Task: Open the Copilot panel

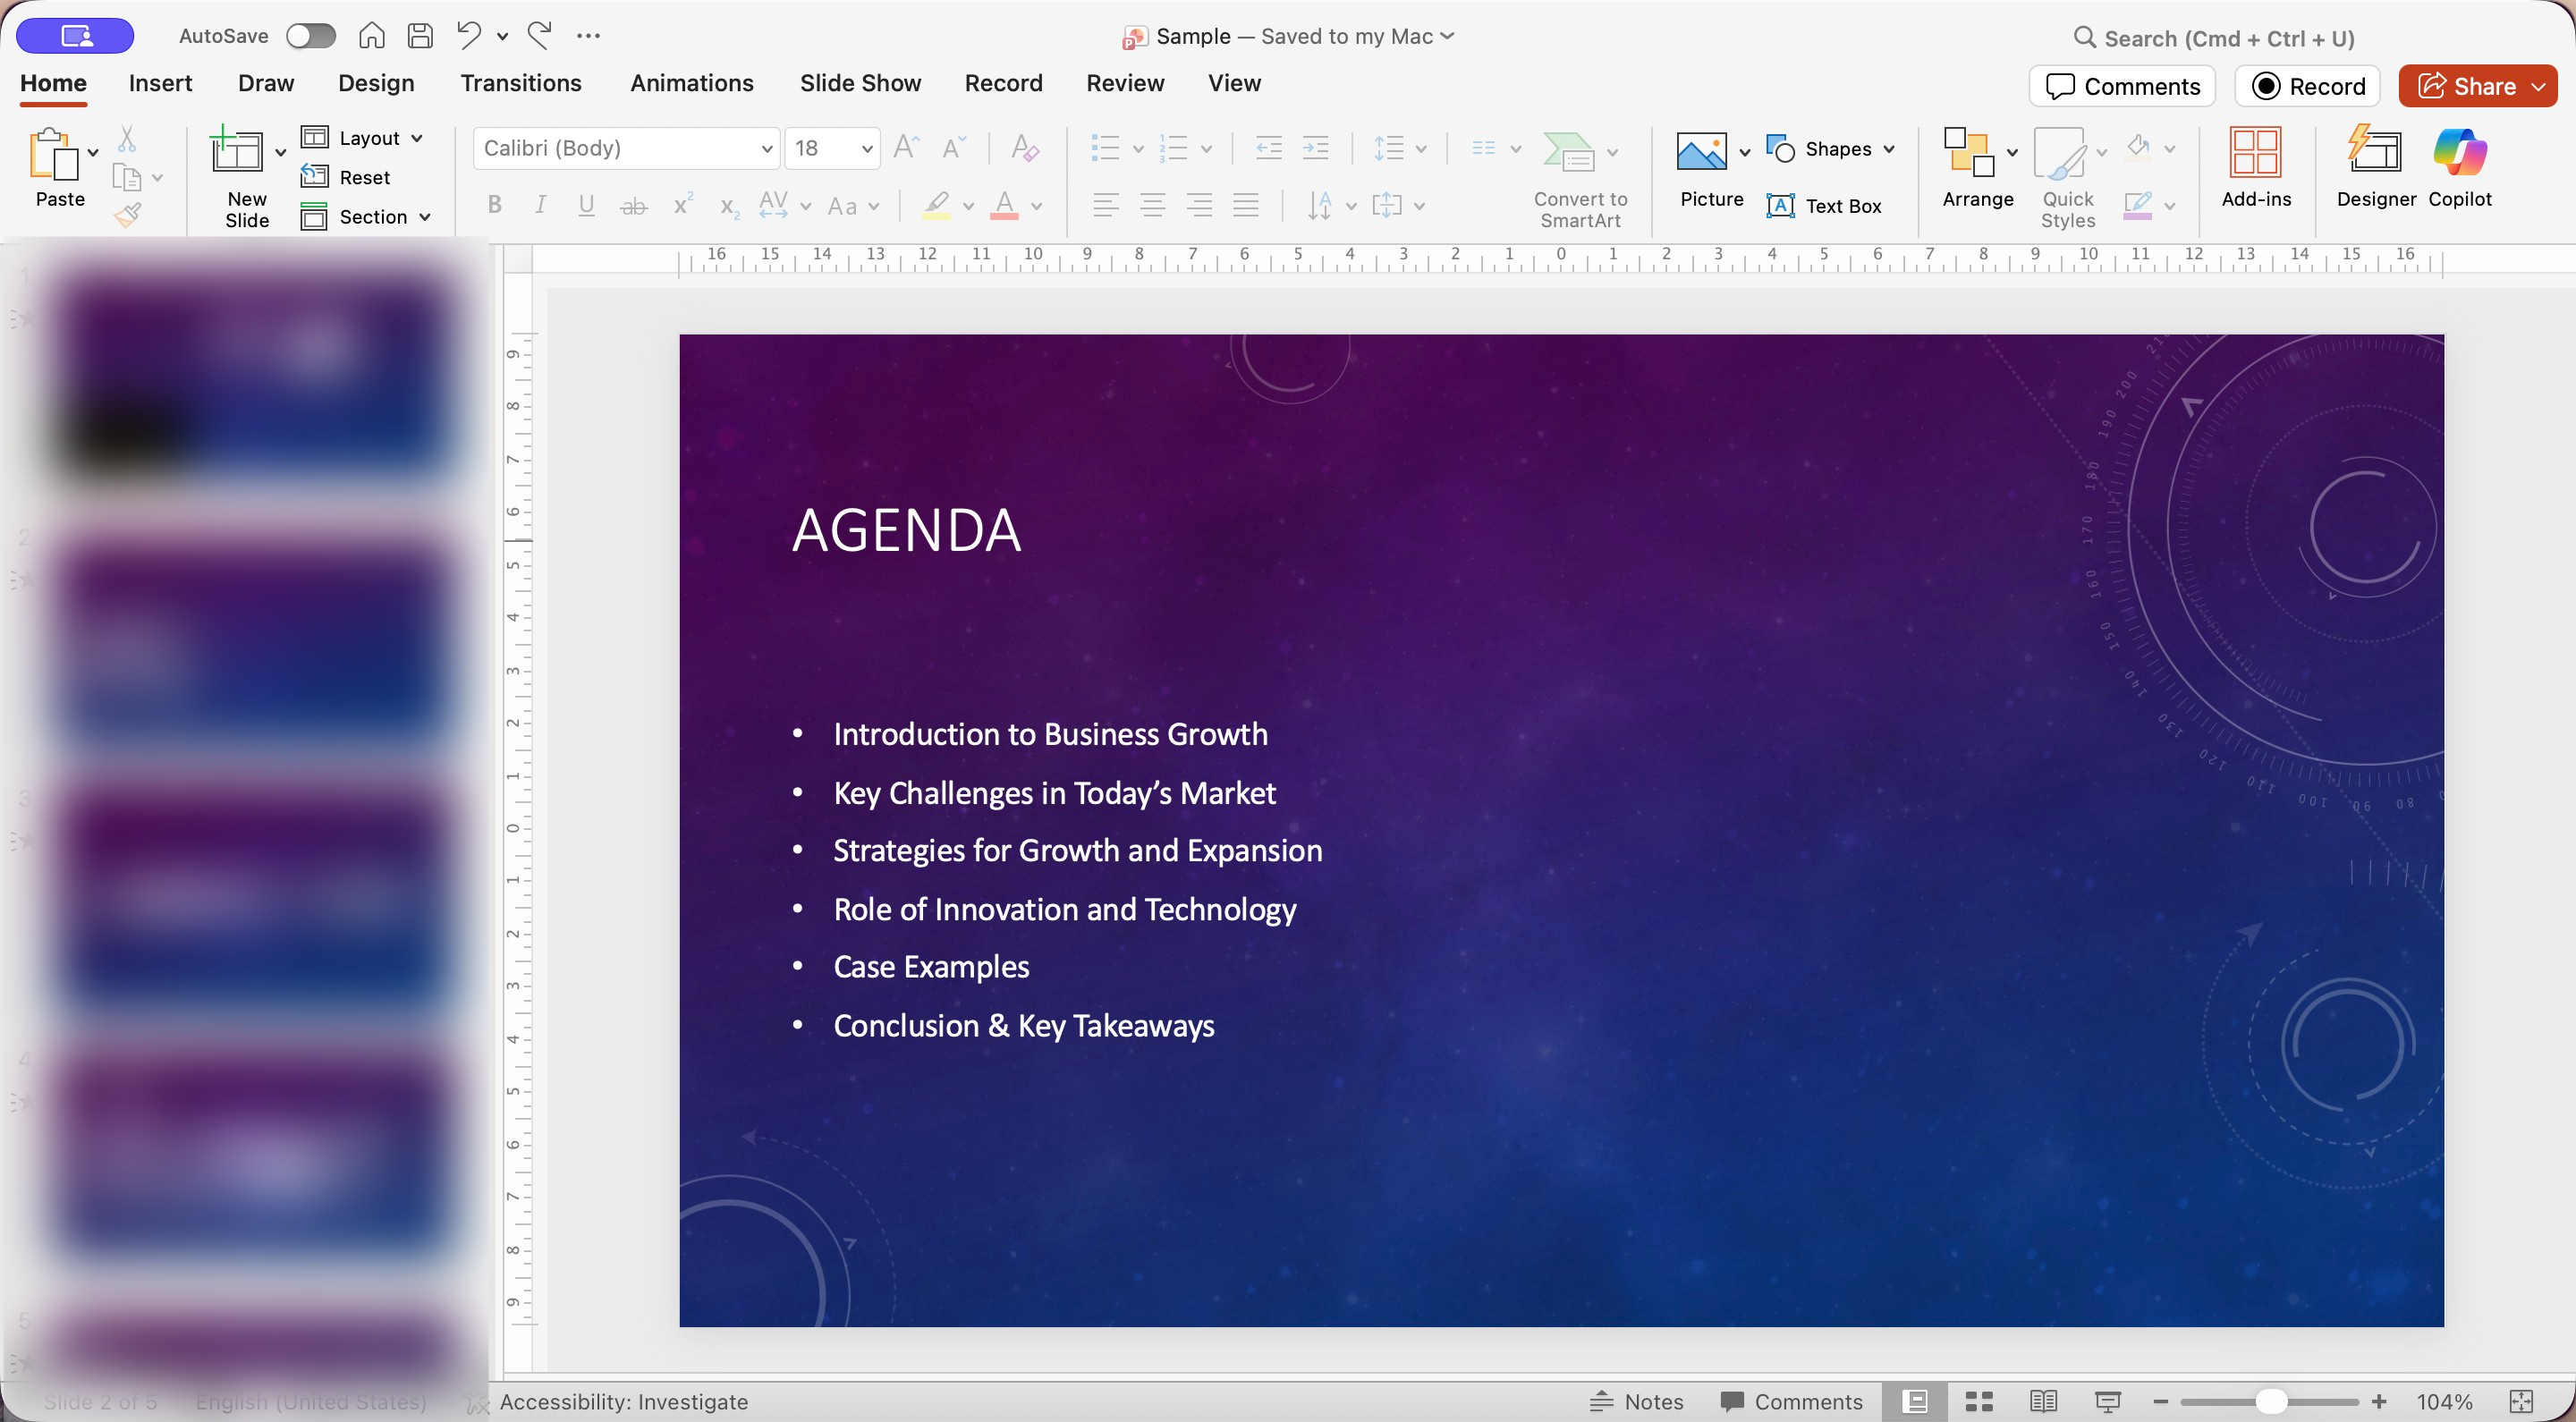Action: tap(2459, 152)
